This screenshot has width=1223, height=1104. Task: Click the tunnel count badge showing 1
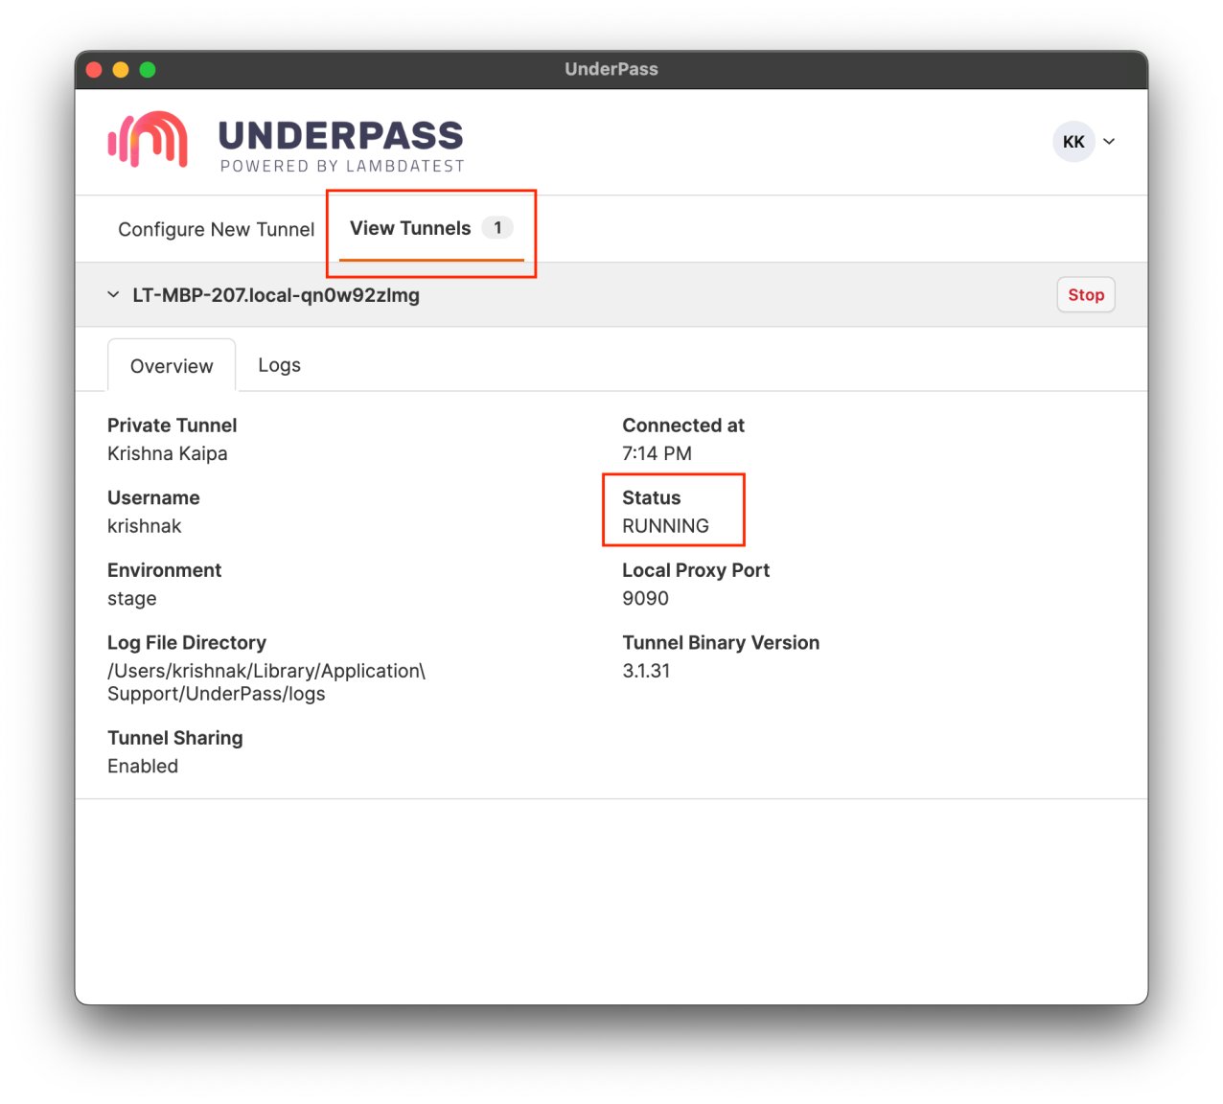[x=497, y=228]
